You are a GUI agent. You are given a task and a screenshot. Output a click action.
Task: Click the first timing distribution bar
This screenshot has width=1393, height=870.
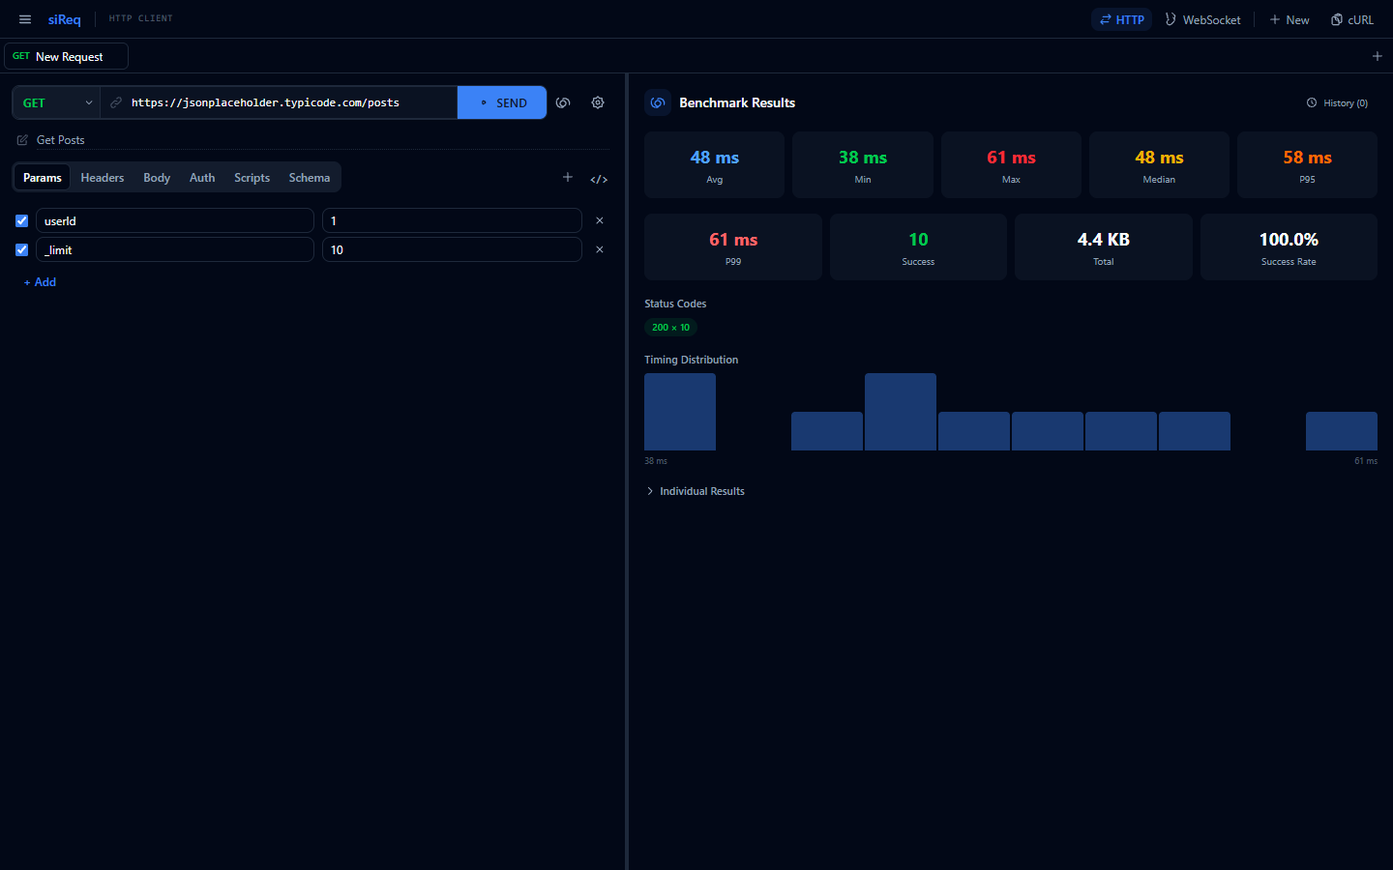point(680,412)
